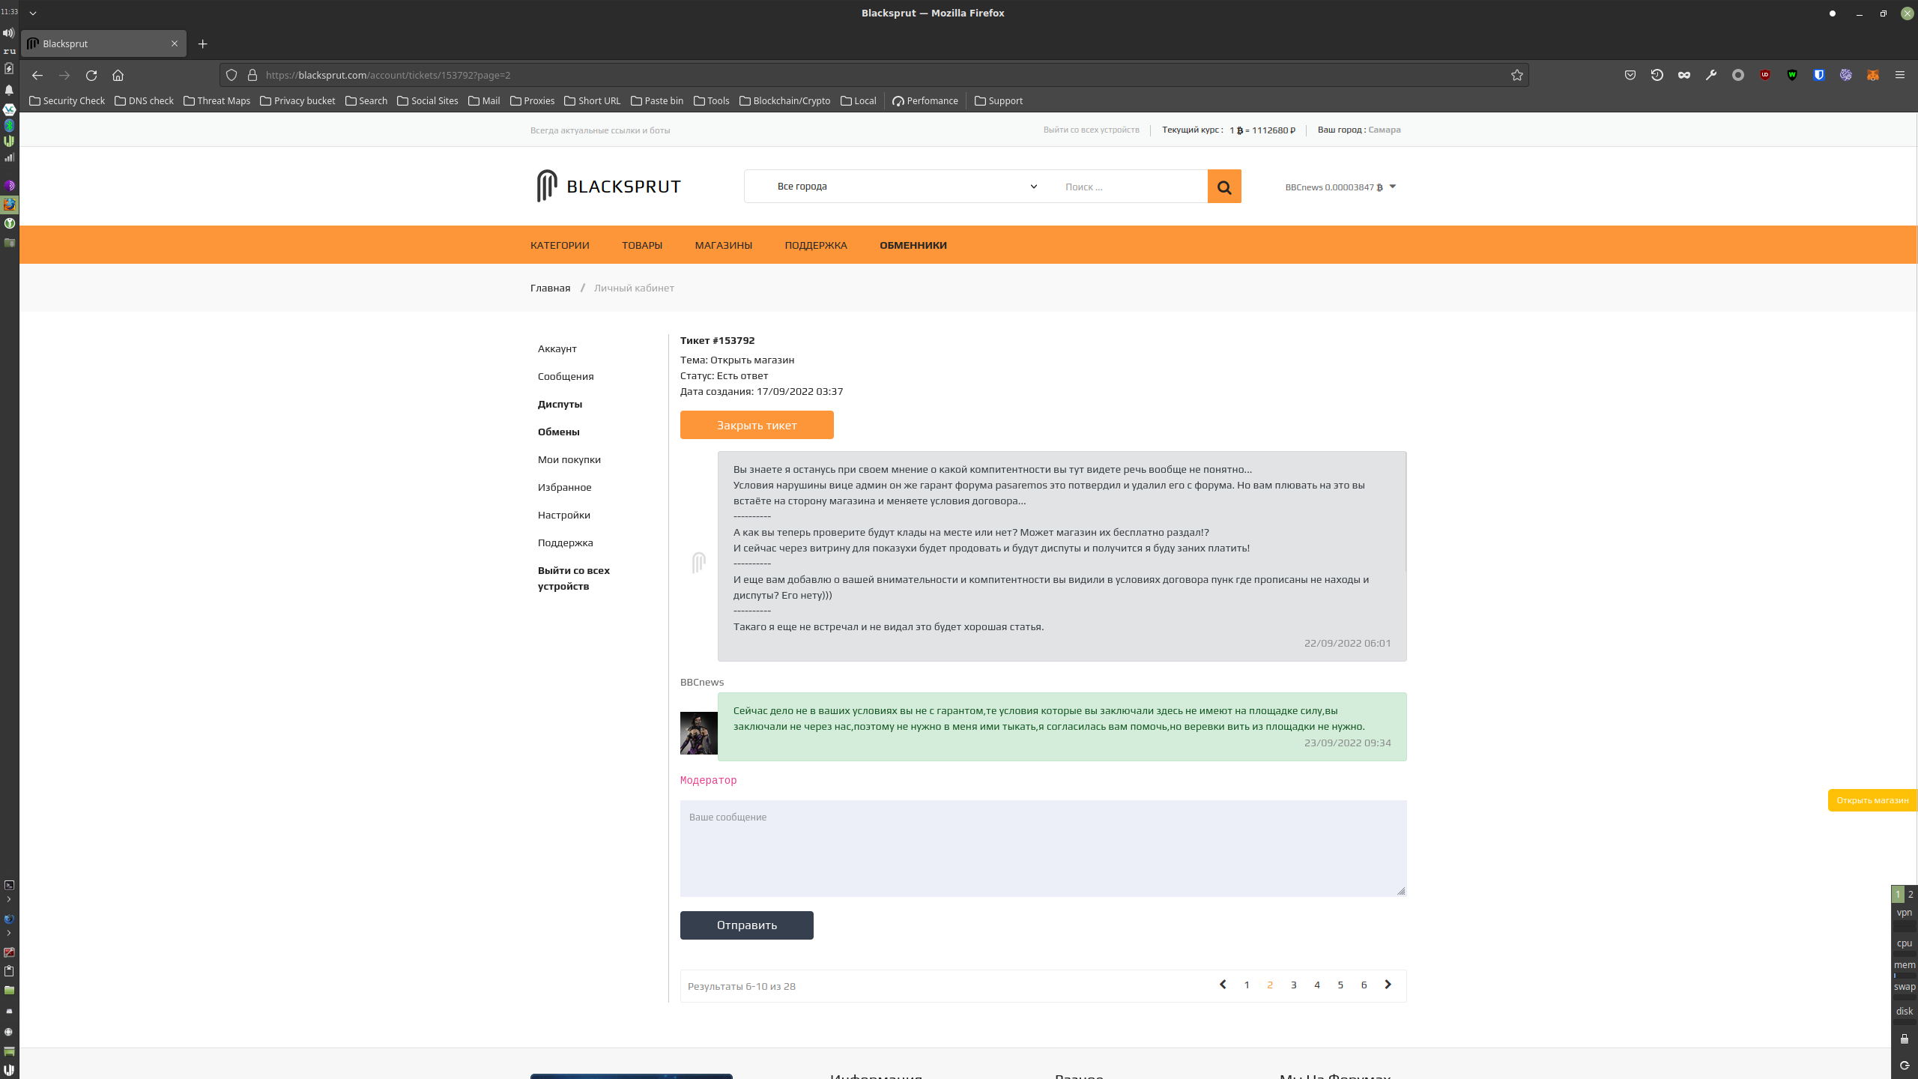
Task: Open the notification bell in the side panel
Action: pyautogui.click(x=9, y=90)
